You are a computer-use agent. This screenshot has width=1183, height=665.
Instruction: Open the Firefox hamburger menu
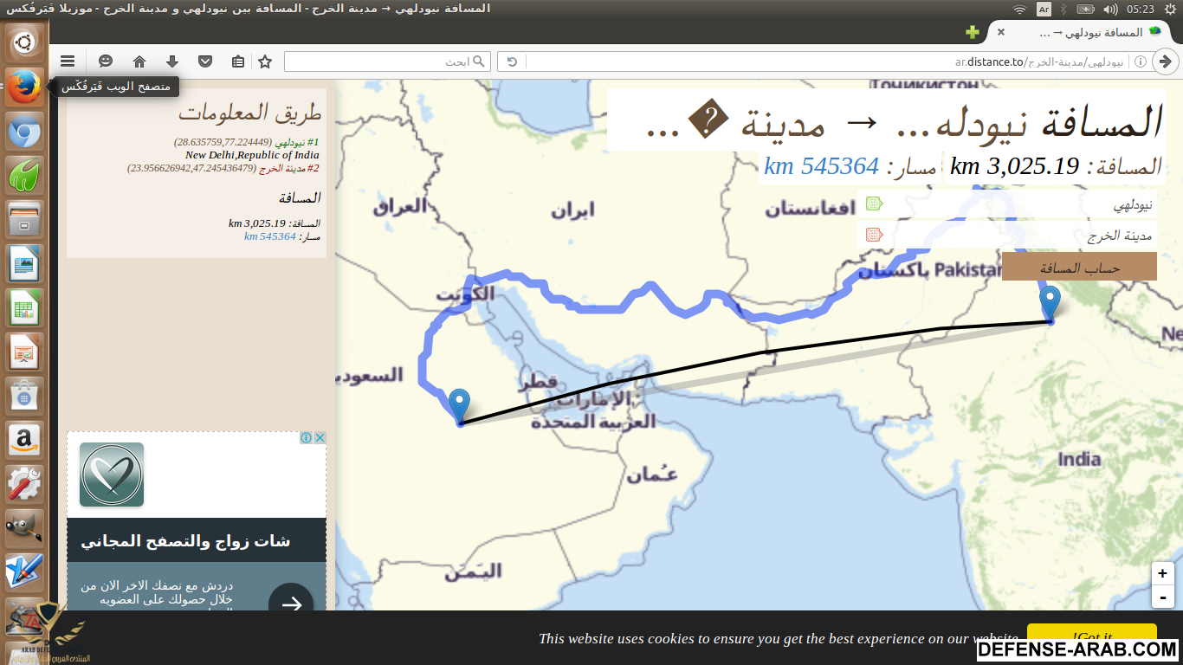tap(68, 61)
